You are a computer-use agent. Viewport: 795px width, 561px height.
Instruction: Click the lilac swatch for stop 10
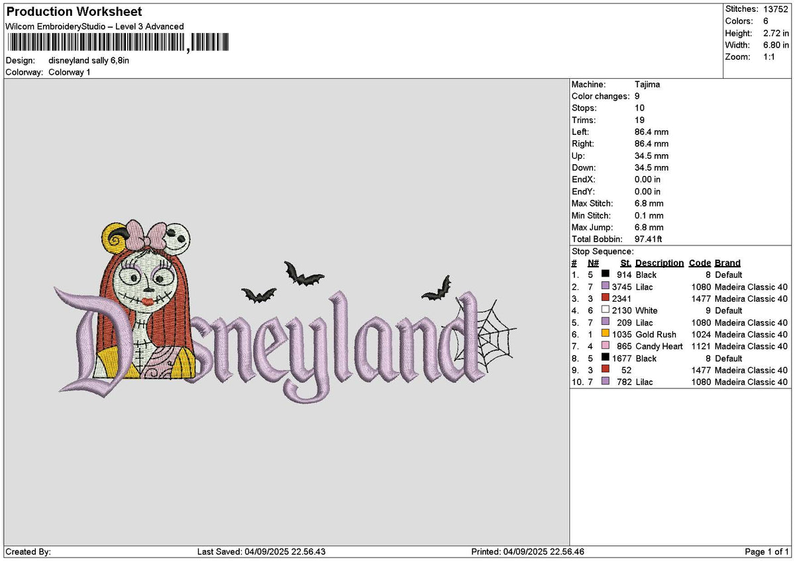[x=606, y=382]
